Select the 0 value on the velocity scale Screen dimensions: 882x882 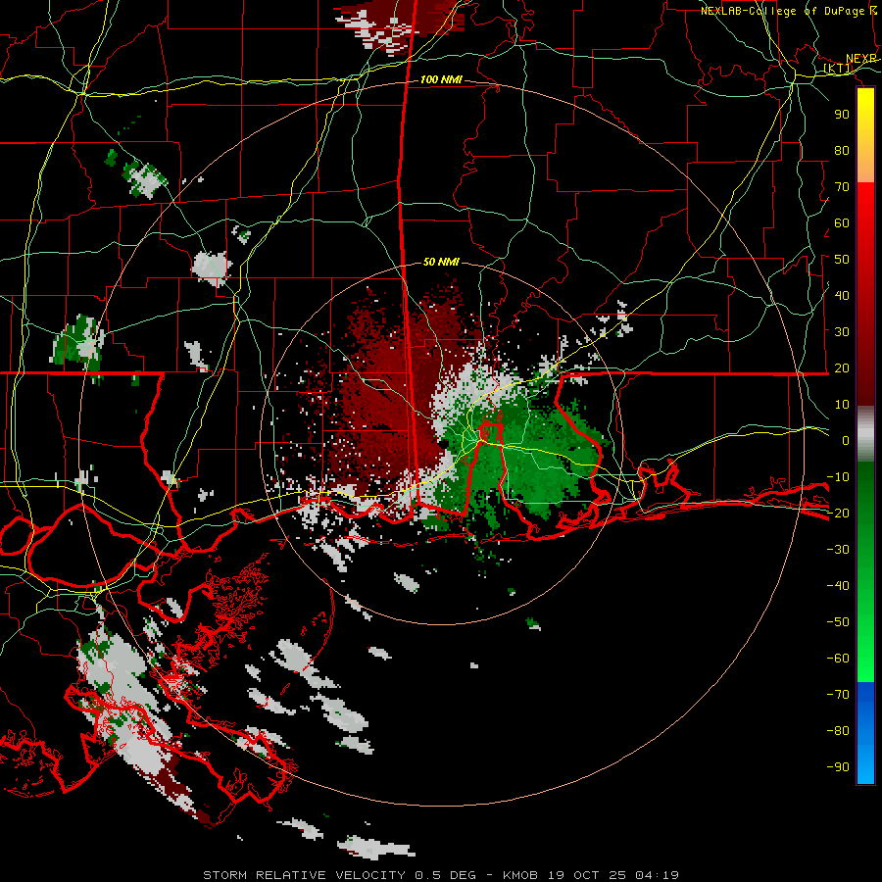click(x=846, y=440)
